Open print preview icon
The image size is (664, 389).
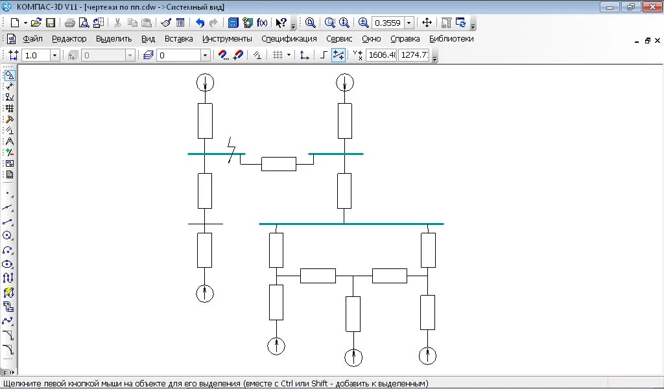click(x=84, y=23)
